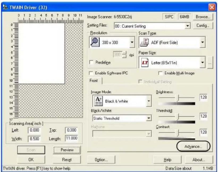Click the Threshold value field 128
The image size is (218, 172).
pos(203,116)
